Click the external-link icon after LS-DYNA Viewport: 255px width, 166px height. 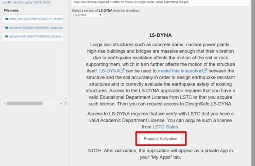click(122, 70)
